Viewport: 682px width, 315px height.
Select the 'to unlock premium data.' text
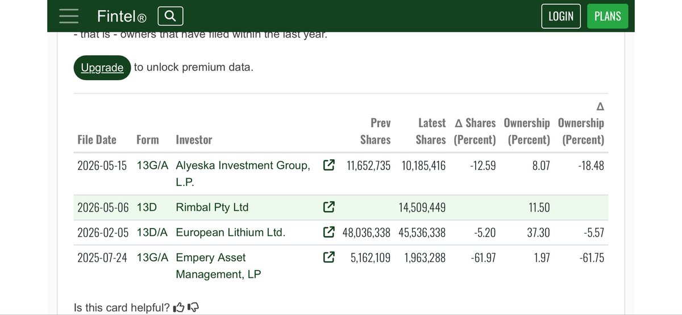coord(194,68)
